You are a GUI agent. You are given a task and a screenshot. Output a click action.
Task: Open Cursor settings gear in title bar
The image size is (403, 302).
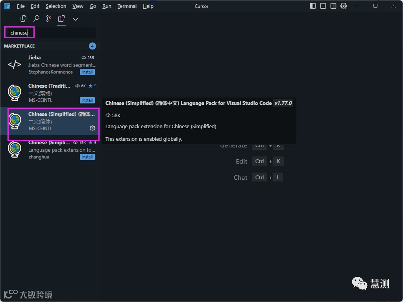point(344,6)
